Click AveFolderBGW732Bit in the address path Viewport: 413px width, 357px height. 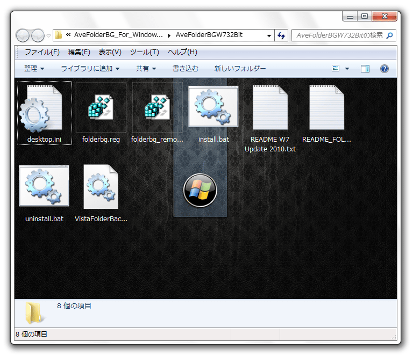[209, 35]
